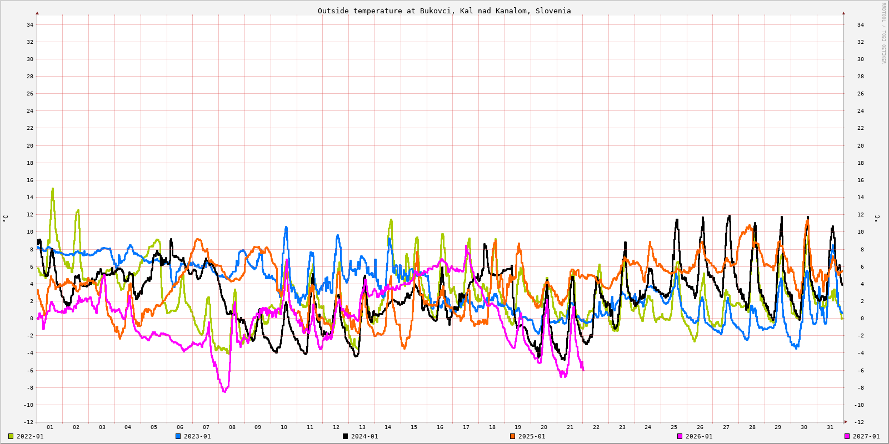The height and width of the screenshot is (444, 889).
Task: Click the magenta 2026-01 legend swatch
Action: click(680, 436)
